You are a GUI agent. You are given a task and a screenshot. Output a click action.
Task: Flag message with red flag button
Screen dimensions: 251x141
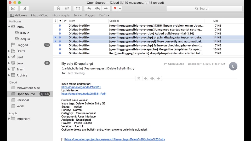coord(115,8)
